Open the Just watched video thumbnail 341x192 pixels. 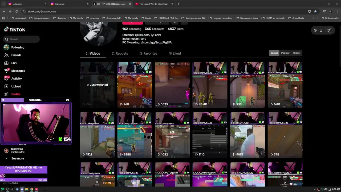coord(97,85)
